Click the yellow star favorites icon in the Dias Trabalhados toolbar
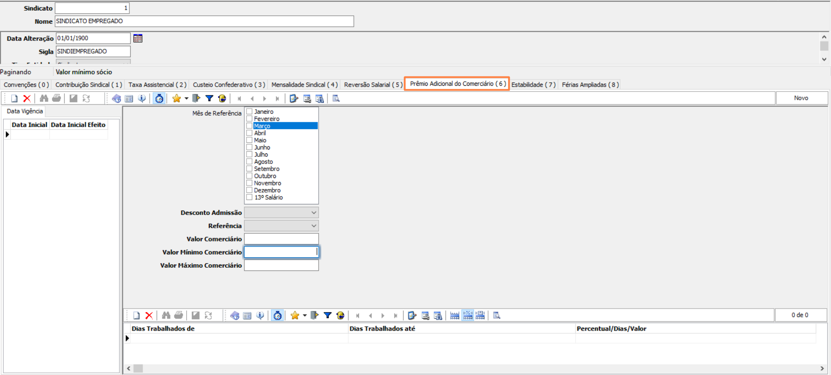Image resolution: width=831 pixels, height=375 pixels. [294, 315]
